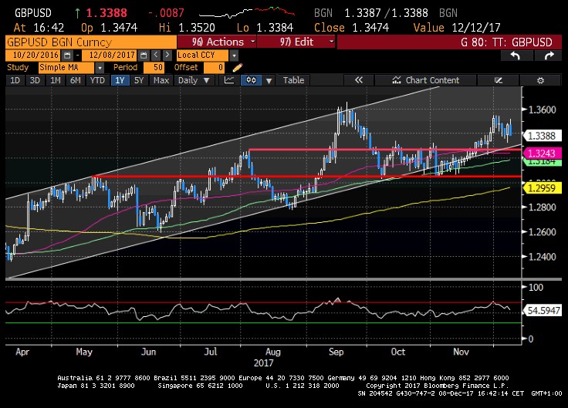Select the 5Y time range
Image resolution: width=568 pixels, height=408 pixels.
pos(138,80)
